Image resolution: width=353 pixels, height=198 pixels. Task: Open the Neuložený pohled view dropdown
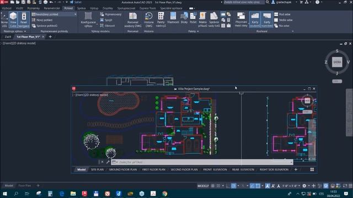click(54, 14)
